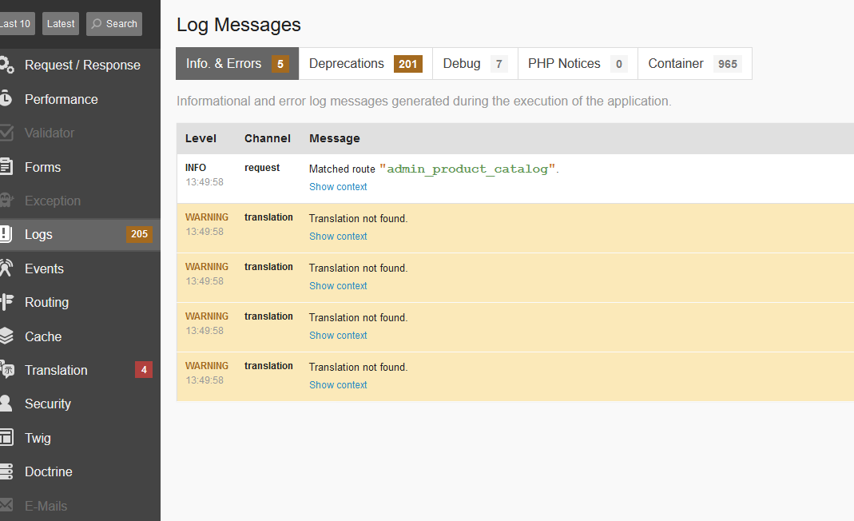
Task: Switch to the Container tab
Action: (694, 64)
